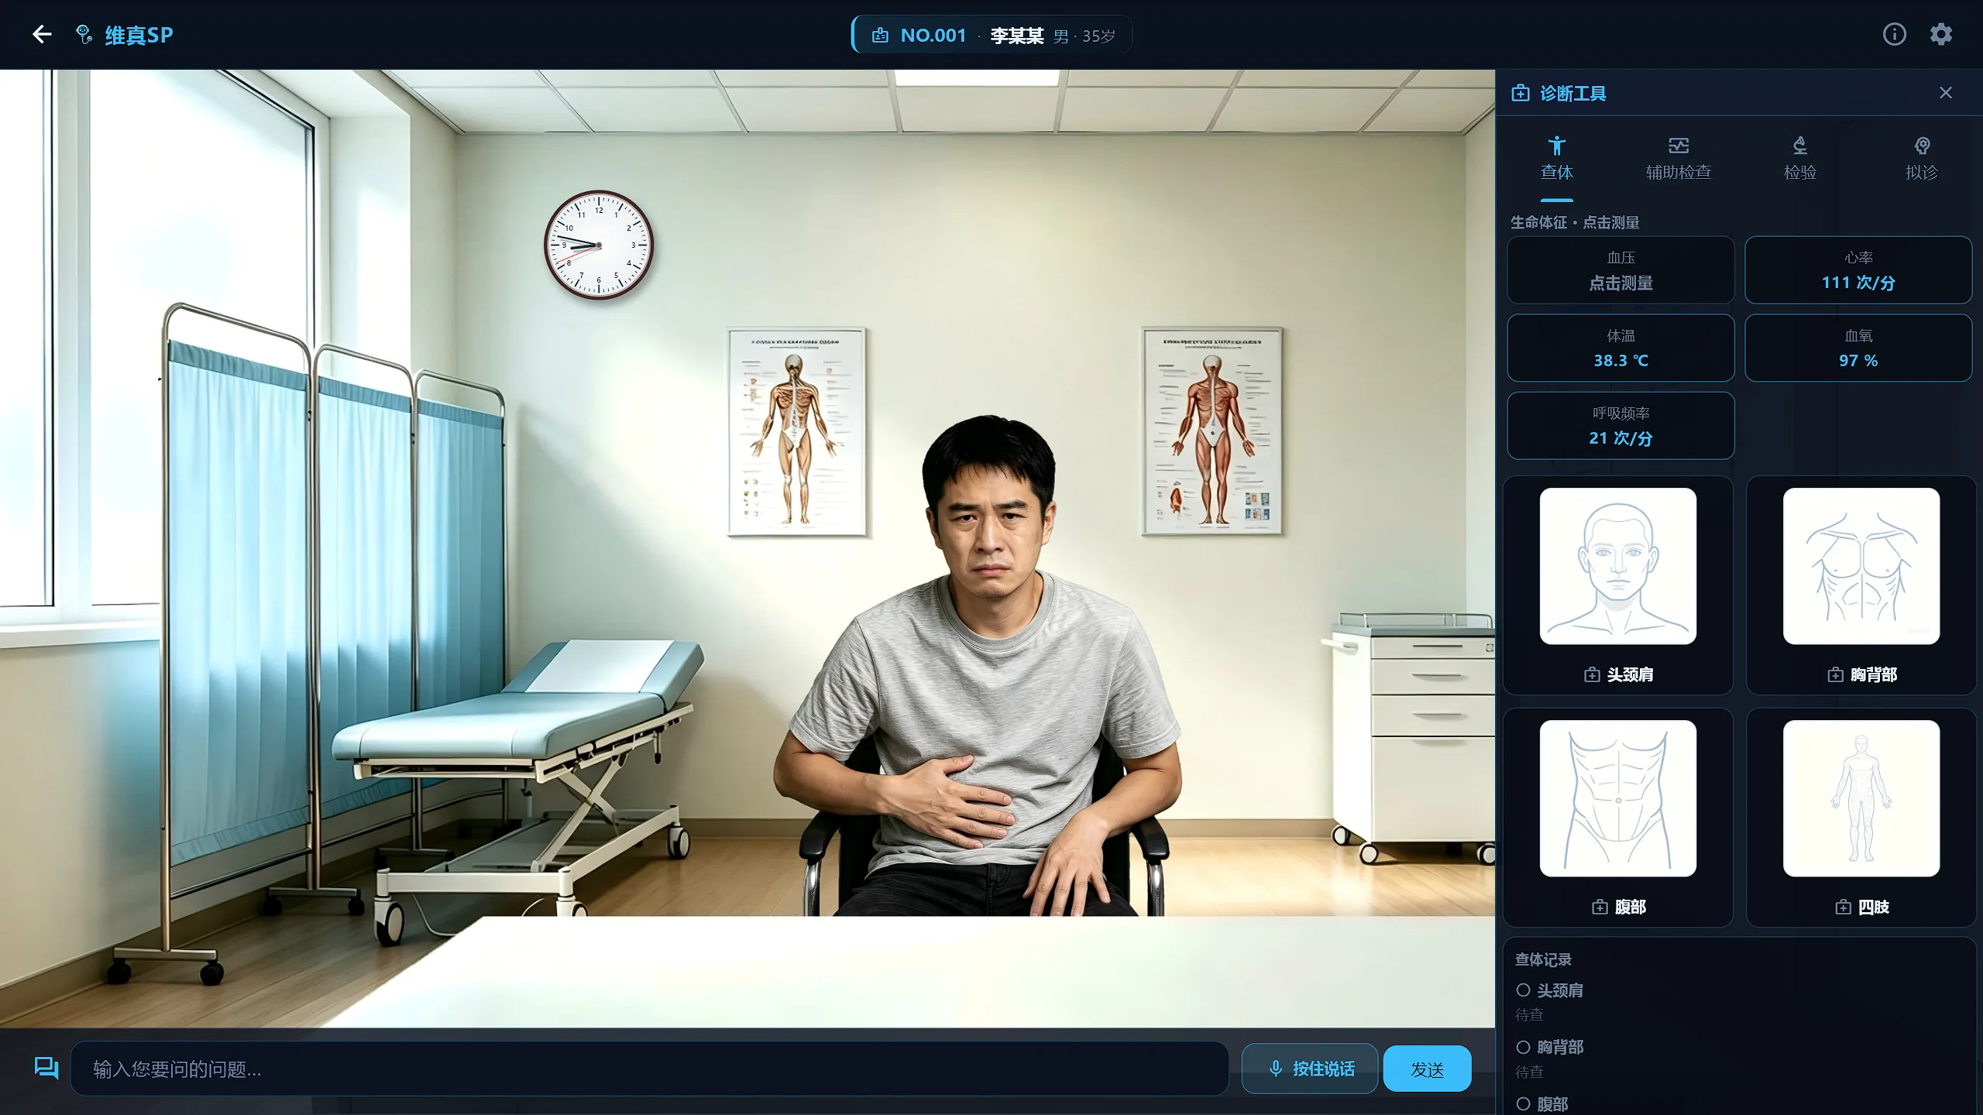Click 待查 status under 头颈肩 record
1983x1115 pixels.
pos(1529,1014)
